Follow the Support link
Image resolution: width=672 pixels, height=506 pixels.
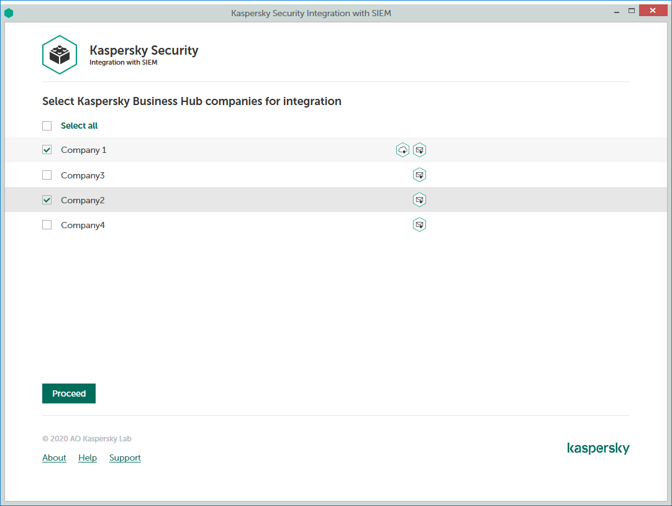(125, 458)
